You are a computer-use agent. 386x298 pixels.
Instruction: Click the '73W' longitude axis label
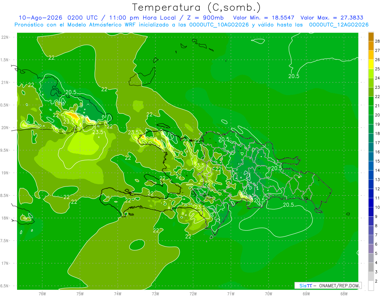click(155, 294)
